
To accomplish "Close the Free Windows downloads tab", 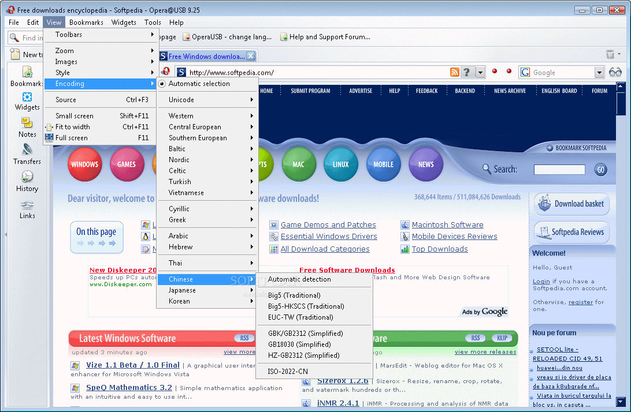I will [x=251, y=56].
